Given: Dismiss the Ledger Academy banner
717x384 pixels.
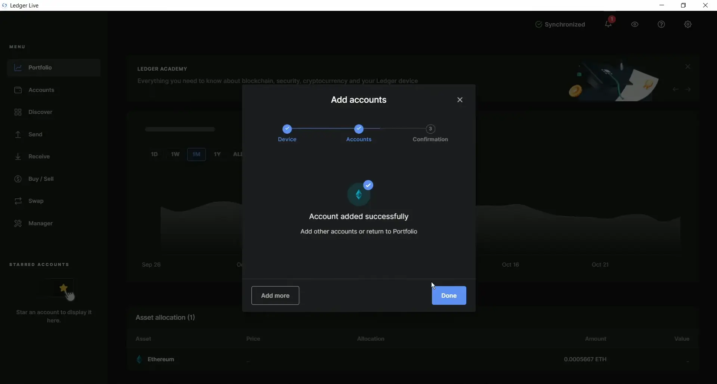Looking at the screenshot, I should [x=687, y=67].
